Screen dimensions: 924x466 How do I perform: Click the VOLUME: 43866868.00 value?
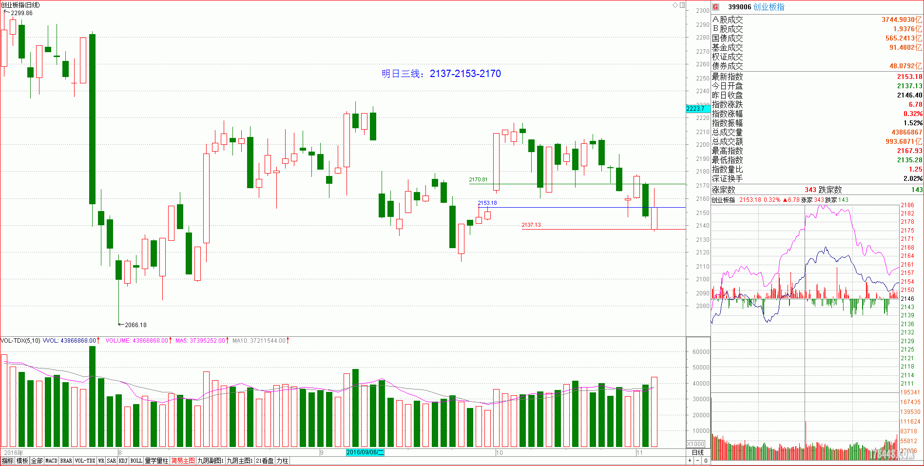pos(137,340)
